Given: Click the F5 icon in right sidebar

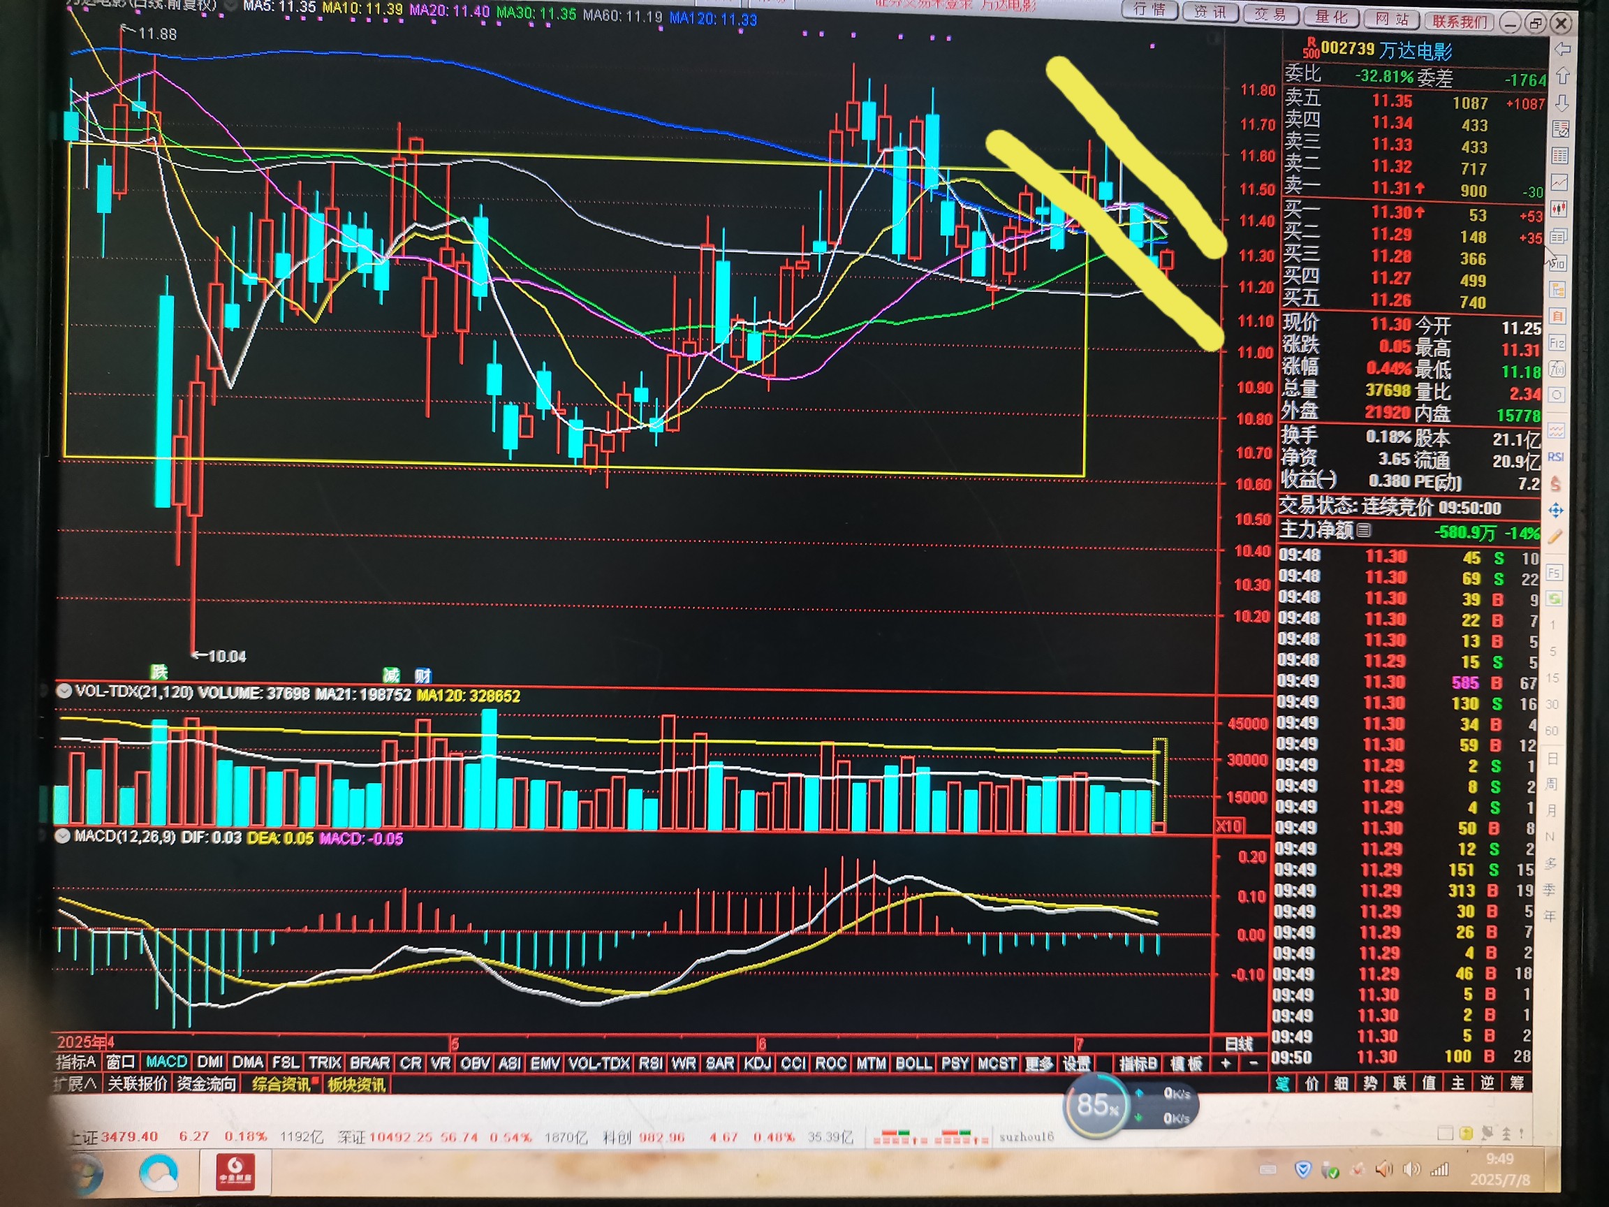Looking at the screenshot, I should tap(1554, 573).
